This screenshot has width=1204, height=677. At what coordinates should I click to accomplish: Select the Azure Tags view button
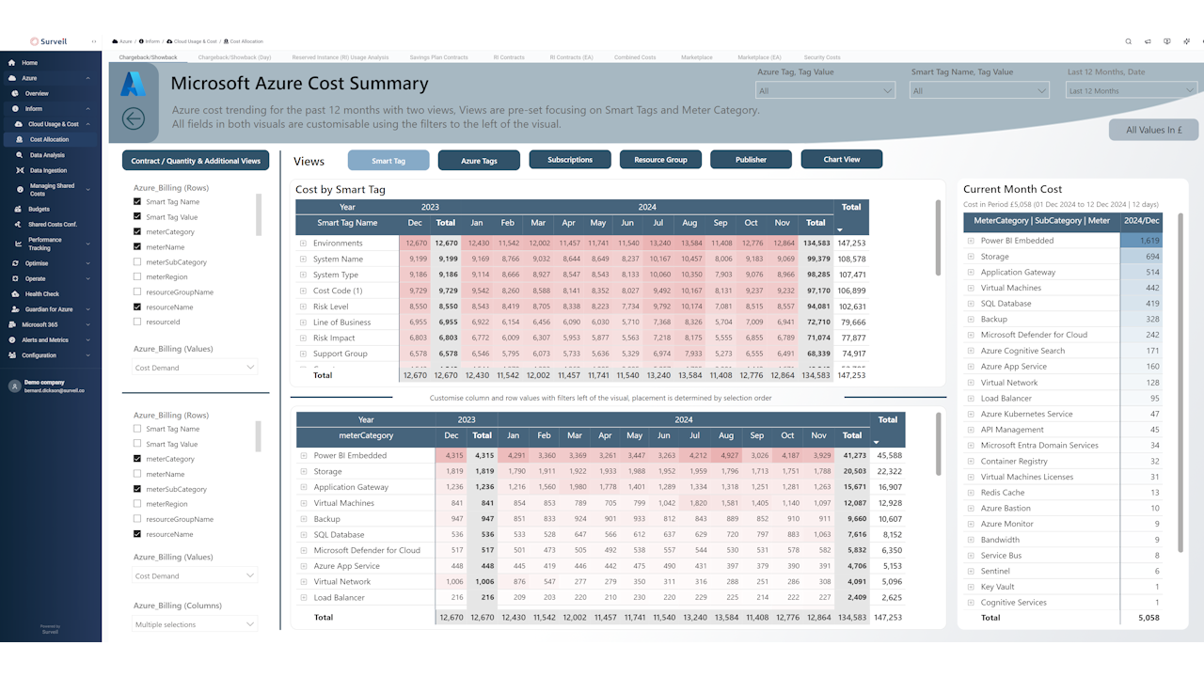coord(479,161)
